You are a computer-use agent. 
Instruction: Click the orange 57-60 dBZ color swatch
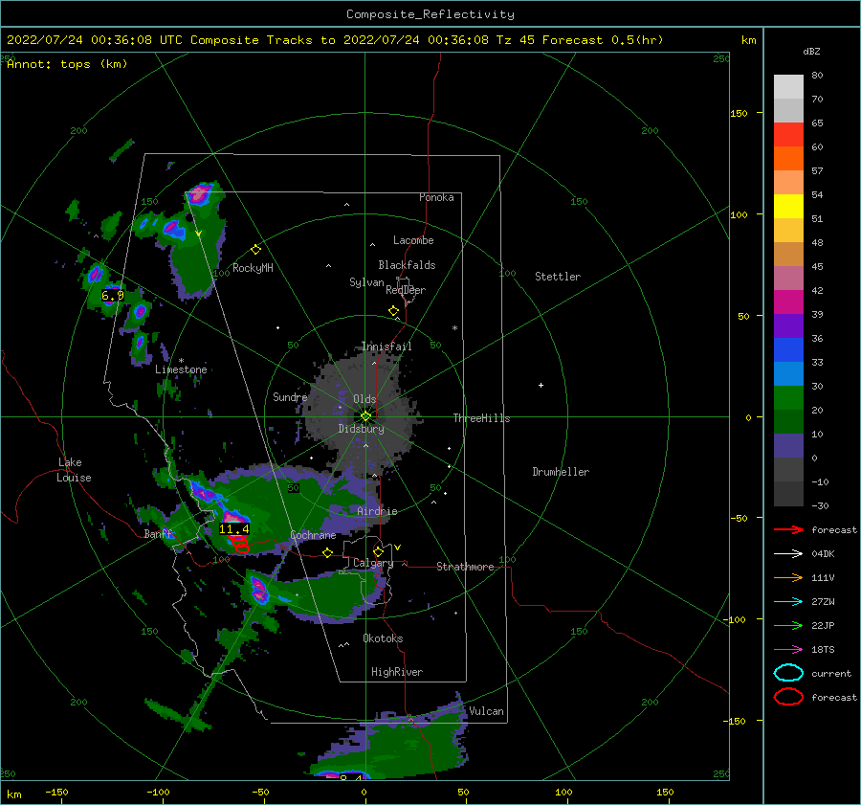[x=788, y=158]
